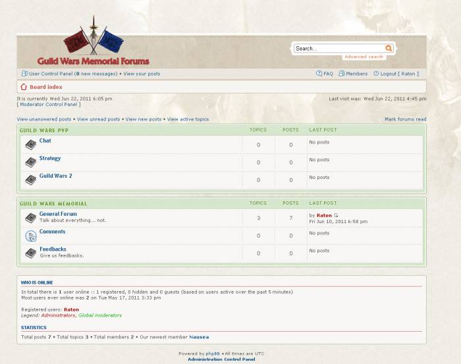Click the Statistics heading text

click(34, 328)
